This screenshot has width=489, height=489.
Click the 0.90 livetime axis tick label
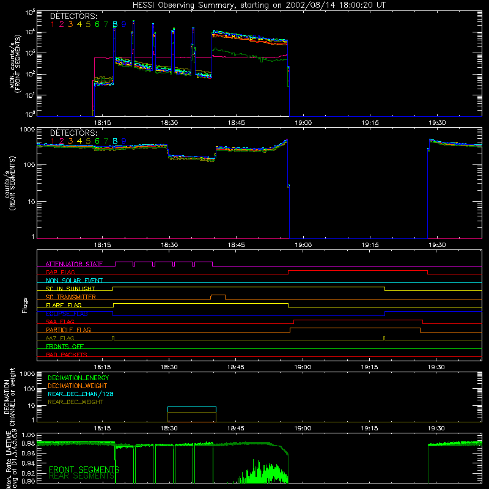(x=28, y=481)
